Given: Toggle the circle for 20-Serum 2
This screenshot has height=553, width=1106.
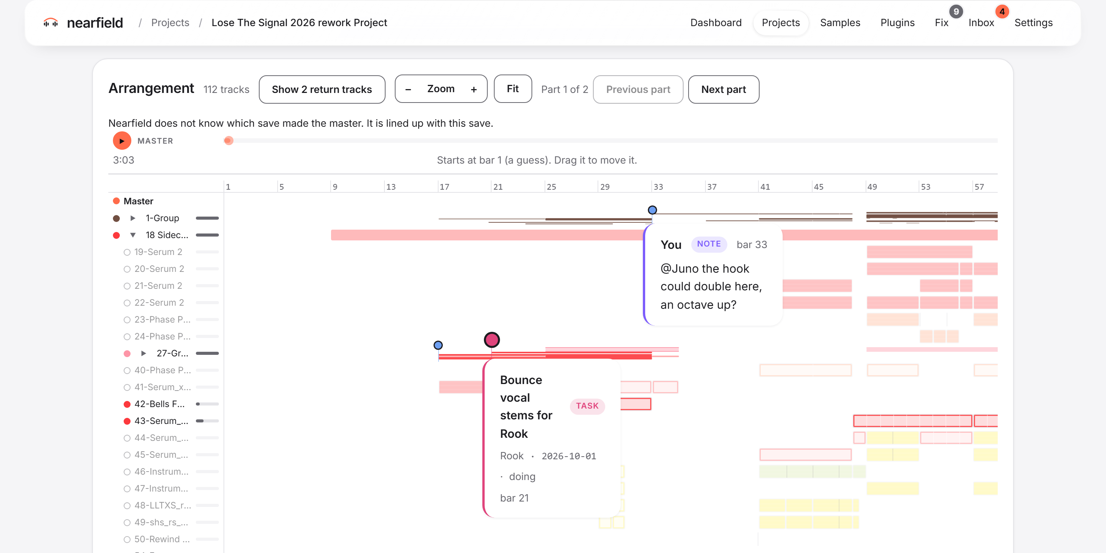Looking at the screenshot, I should pos(127,269).
